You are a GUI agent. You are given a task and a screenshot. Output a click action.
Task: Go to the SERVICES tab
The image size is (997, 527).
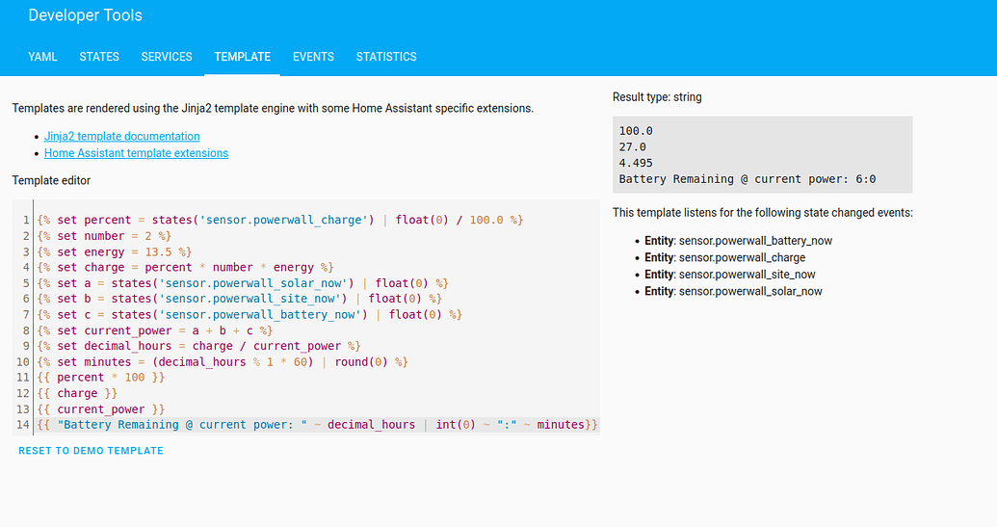167,57
